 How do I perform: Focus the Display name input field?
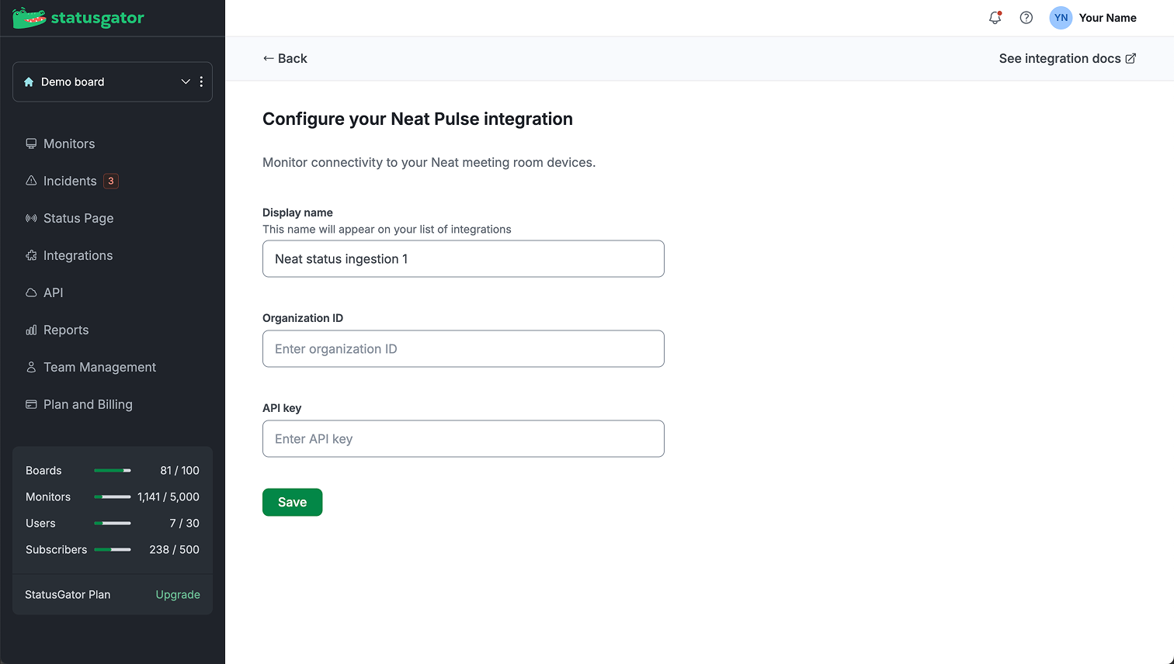coord(464,258)
